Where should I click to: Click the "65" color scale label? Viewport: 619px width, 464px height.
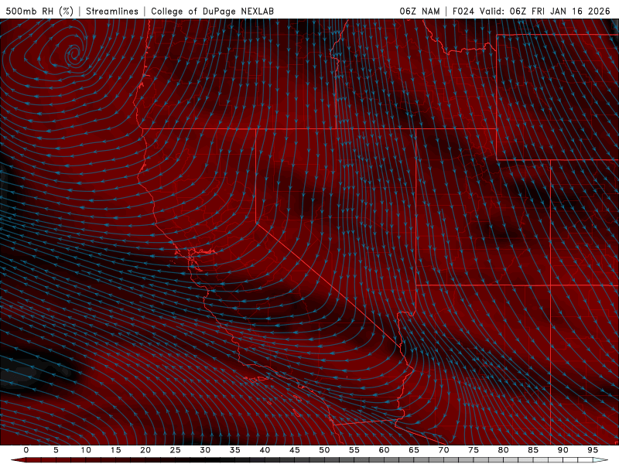(x=414, y=450)
